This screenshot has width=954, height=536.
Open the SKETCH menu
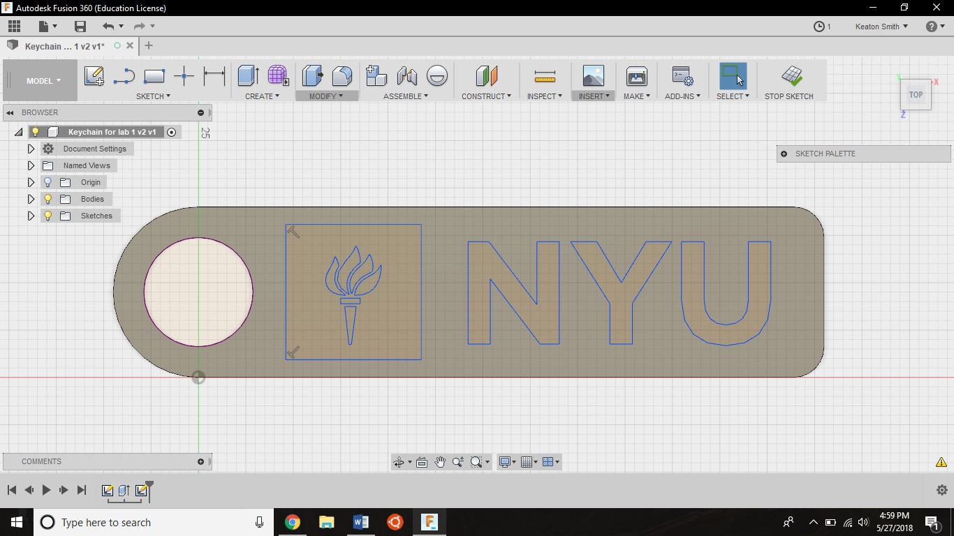point(153,96)
